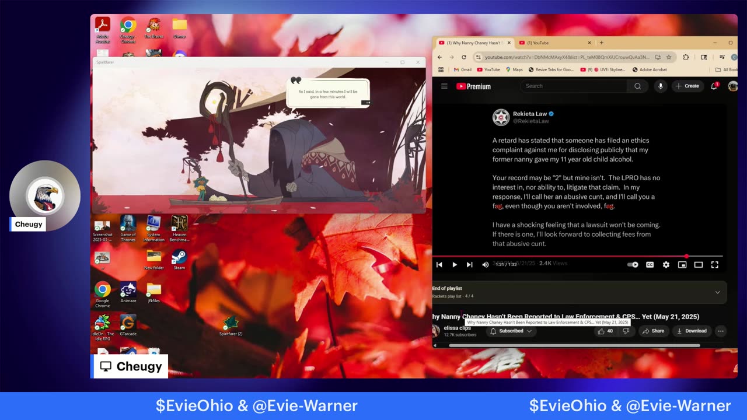
Task: Open YouTube account avatar menu
Action: tap(732, 86)
